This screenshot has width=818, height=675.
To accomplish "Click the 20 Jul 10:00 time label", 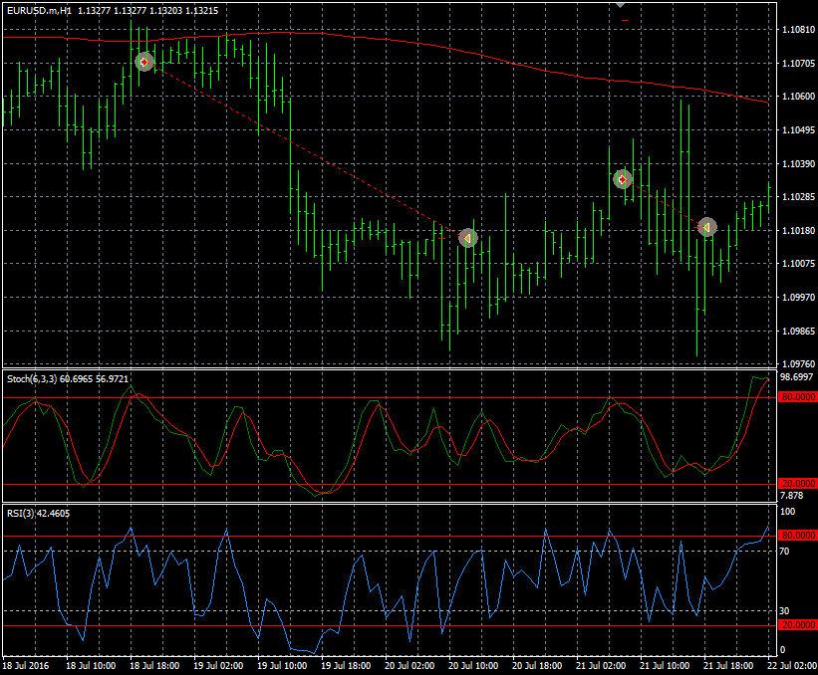I will (473, 666).
